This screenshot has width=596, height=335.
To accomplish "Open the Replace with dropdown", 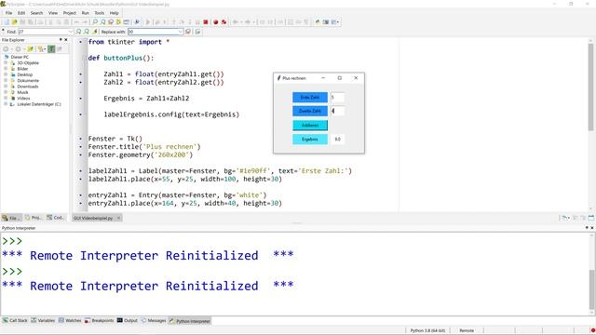I will tap(181, 32).
